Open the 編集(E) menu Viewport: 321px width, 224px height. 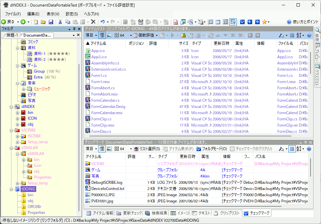[33, 14]
